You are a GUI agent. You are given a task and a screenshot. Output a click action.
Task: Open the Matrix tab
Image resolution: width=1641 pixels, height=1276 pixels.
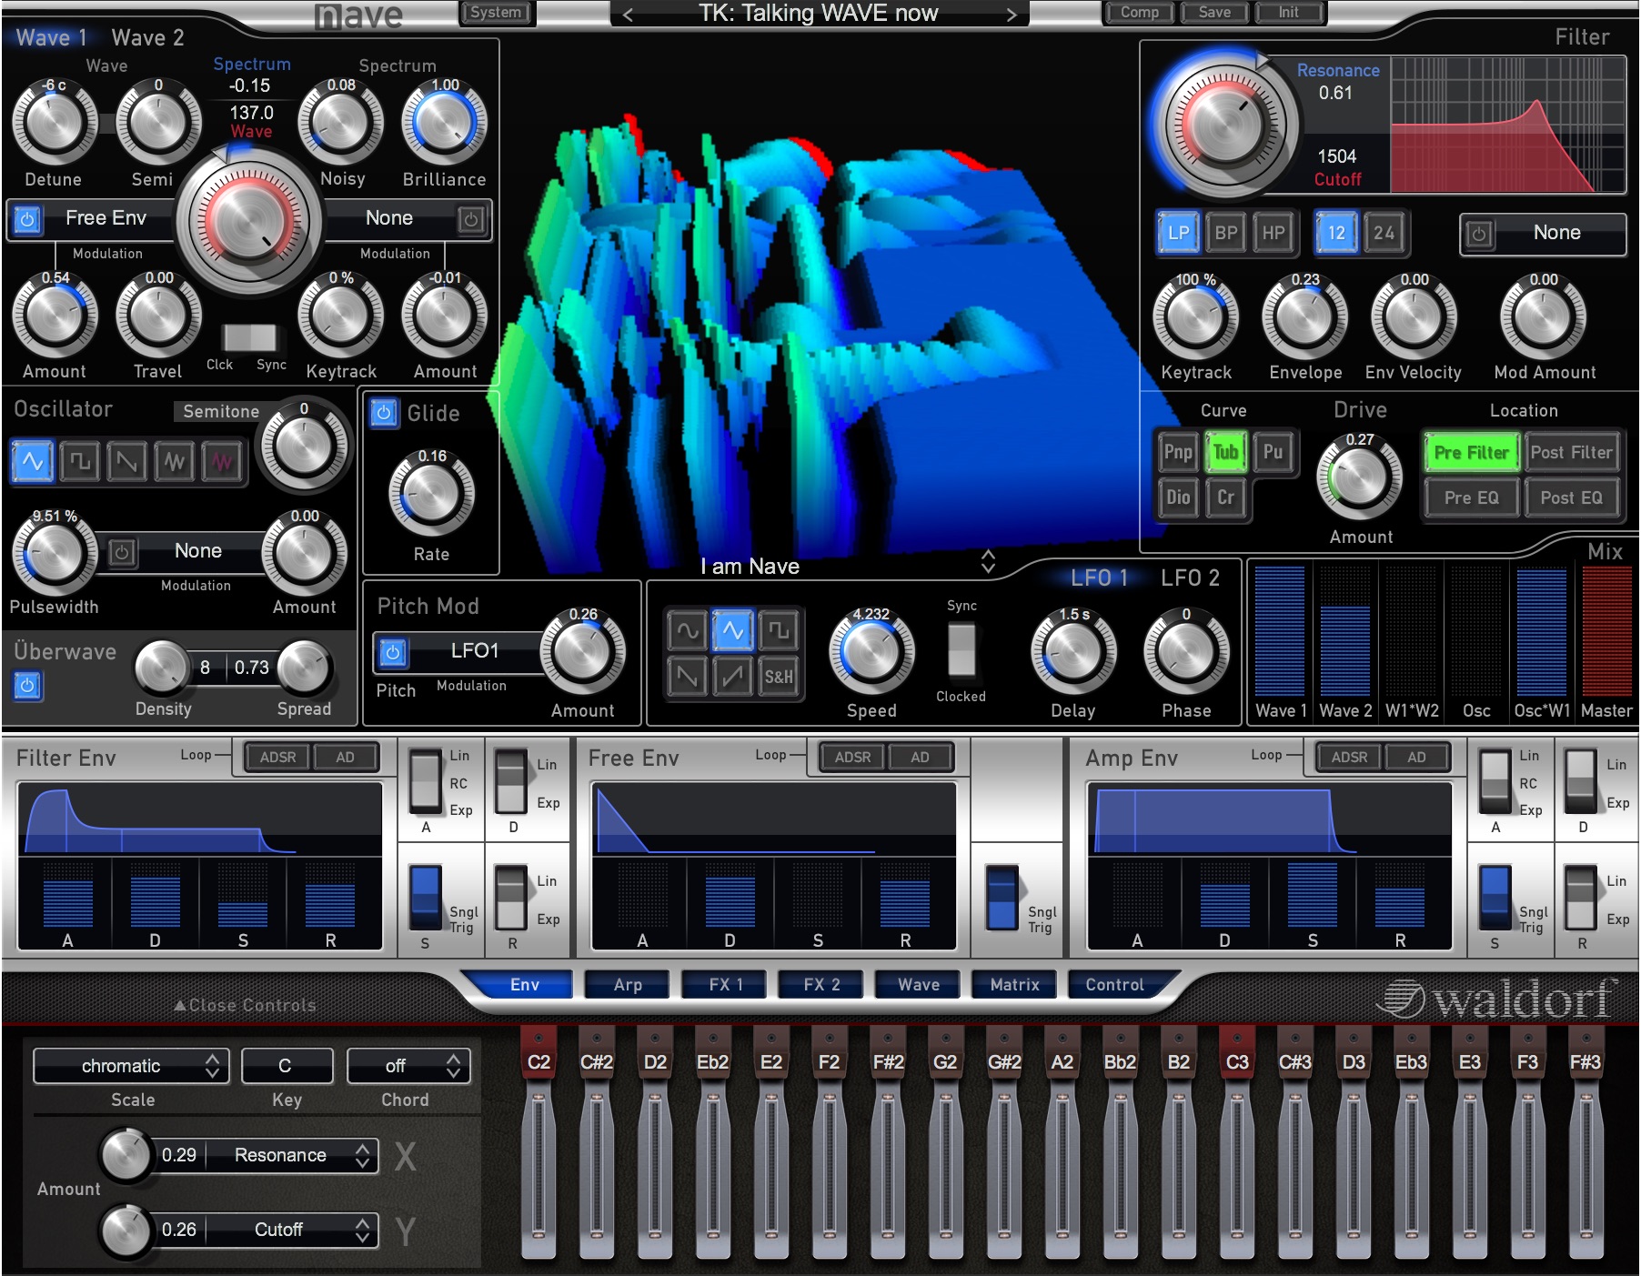(x=1014, y=985)
